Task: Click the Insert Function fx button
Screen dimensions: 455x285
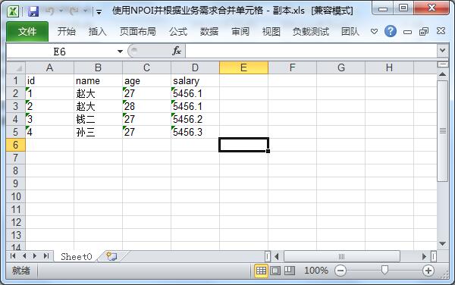Action: pyautogui.click(x=177, y=52)
